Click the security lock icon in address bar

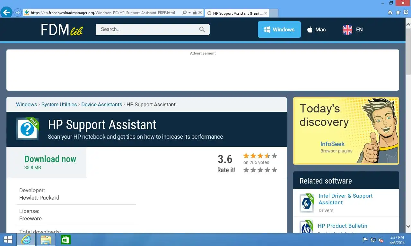(195, 13)
